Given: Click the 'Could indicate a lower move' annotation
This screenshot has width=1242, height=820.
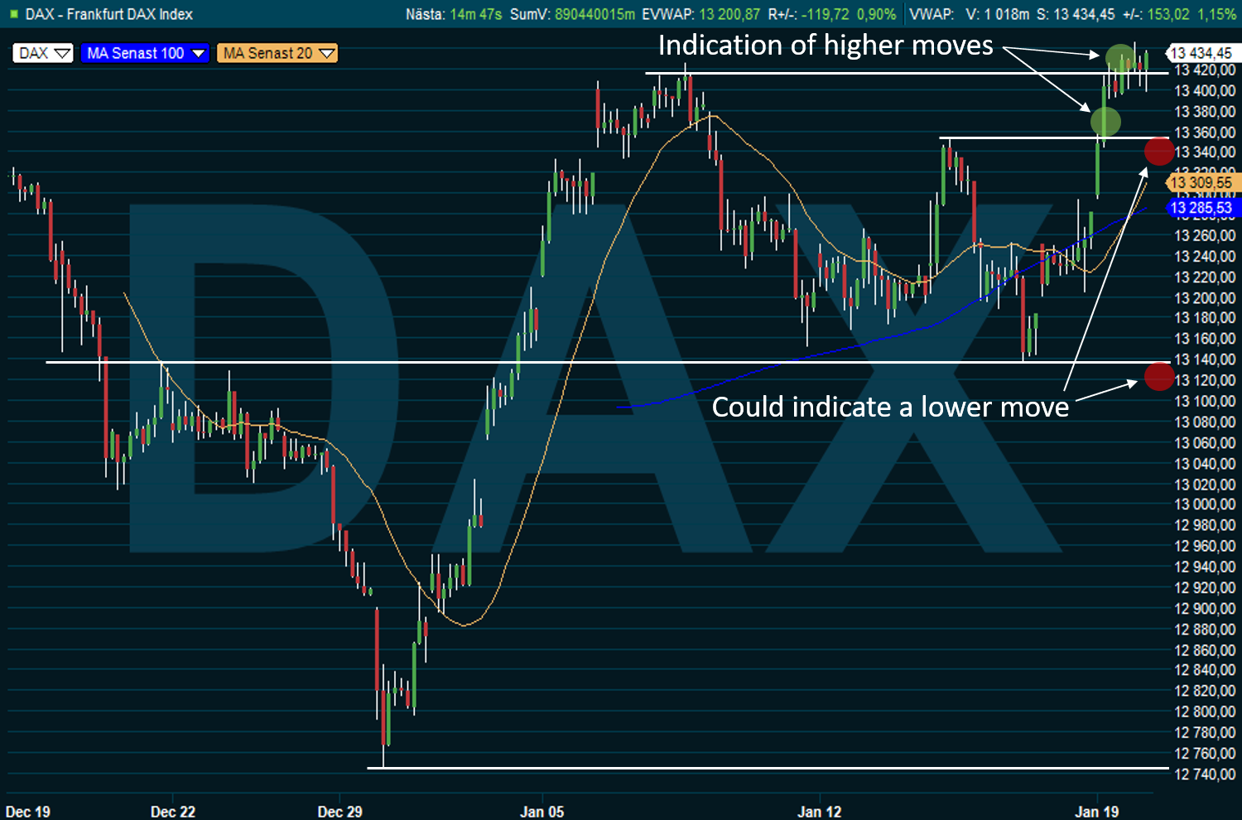Looking at the screenshot, I should (890, 408).
